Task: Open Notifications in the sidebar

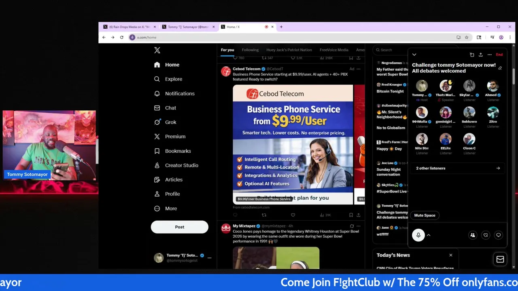Action: [x=174, y=93]
